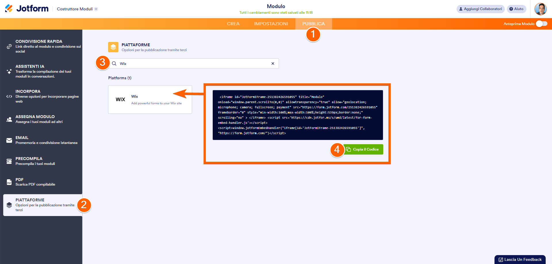This screenshot has height=264, width=552.
Task: Click Lascia Un Feedback button
Action: (x=520, y=259)
